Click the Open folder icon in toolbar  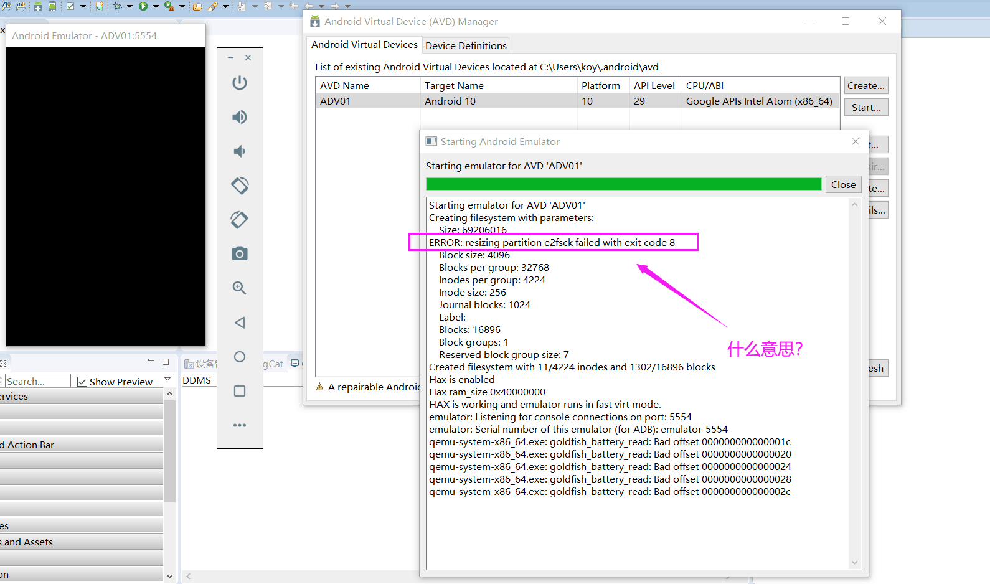pyautogui.click(x=197, y=6)
